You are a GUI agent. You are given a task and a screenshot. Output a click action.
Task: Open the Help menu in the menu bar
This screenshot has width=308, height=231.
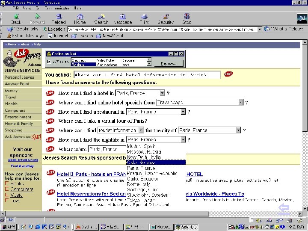pyautogui.click(x=77, y=8)
